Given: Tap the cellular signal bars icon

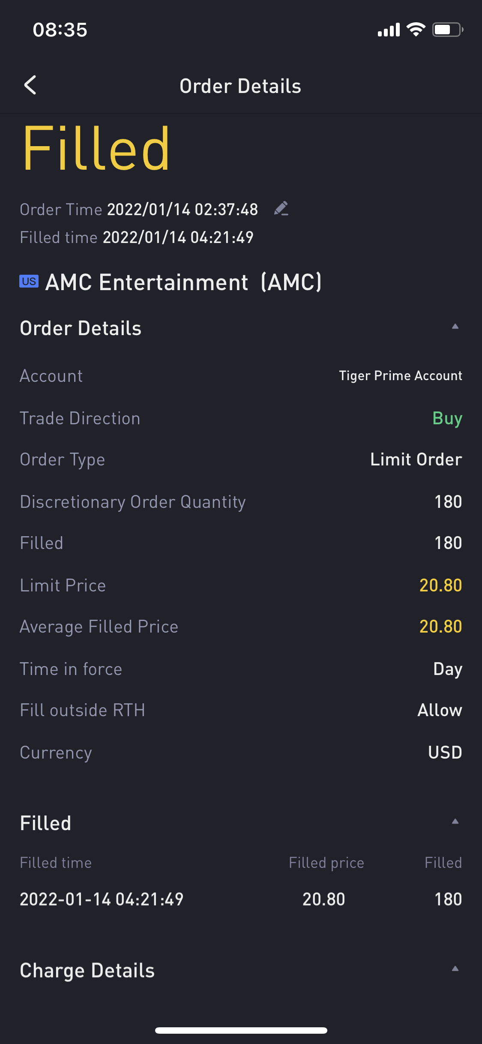Looking at the screenshot, I should [388, 30].
